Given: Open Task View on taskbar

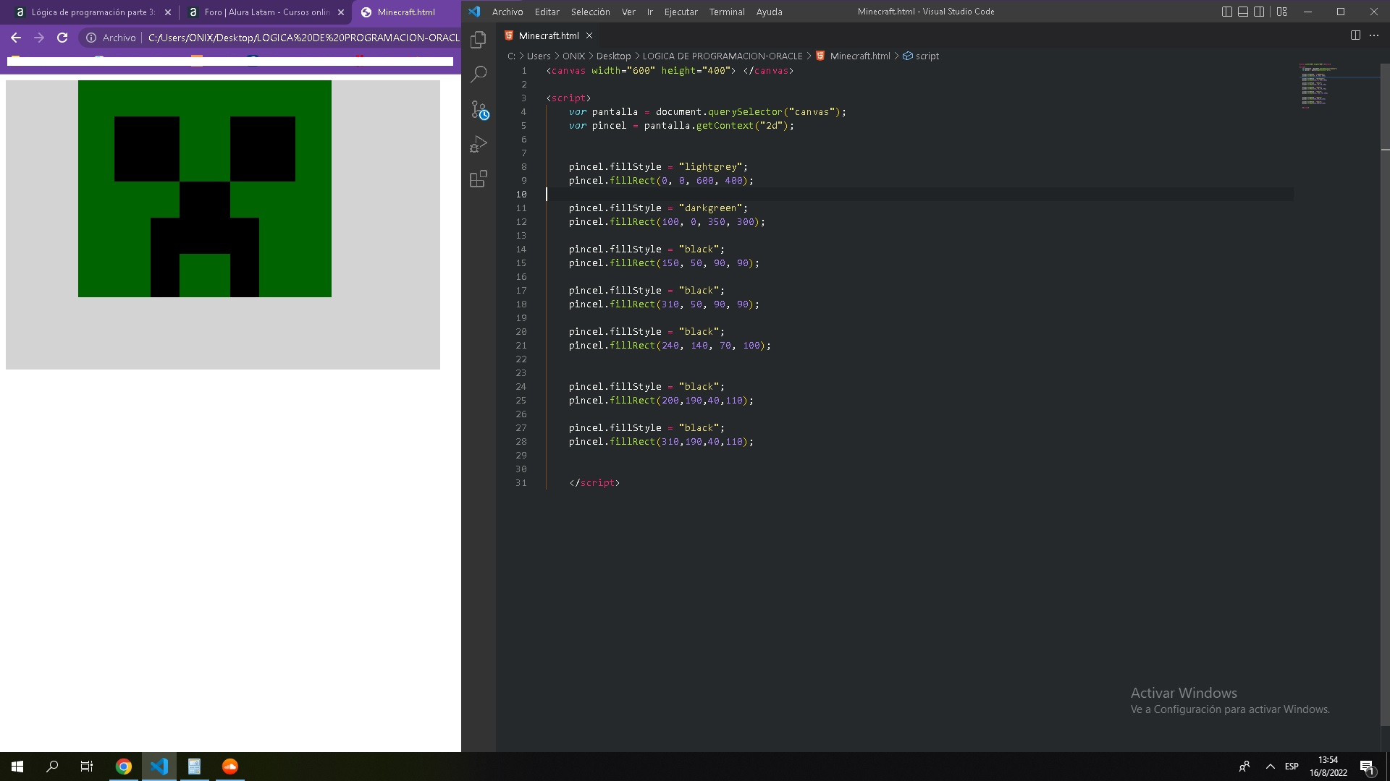Looking at the screenshot, I should [87, 767].
